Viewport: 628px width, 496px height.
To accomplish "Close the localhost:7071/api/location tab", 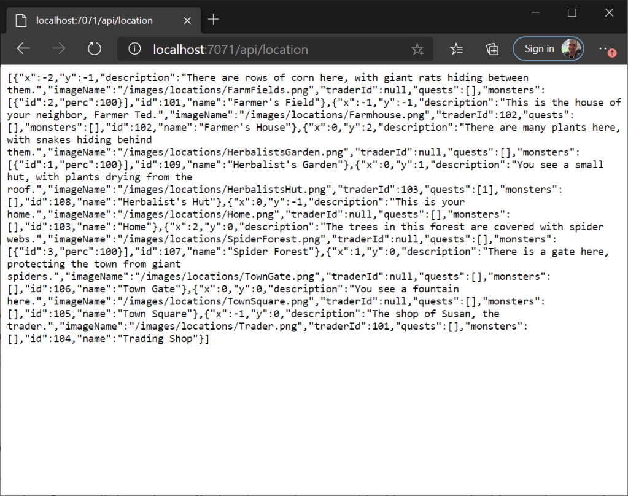I will pos(187,20).
